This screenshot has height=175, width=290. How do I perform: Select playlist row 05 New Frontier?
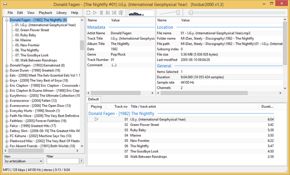pos(181,140)
